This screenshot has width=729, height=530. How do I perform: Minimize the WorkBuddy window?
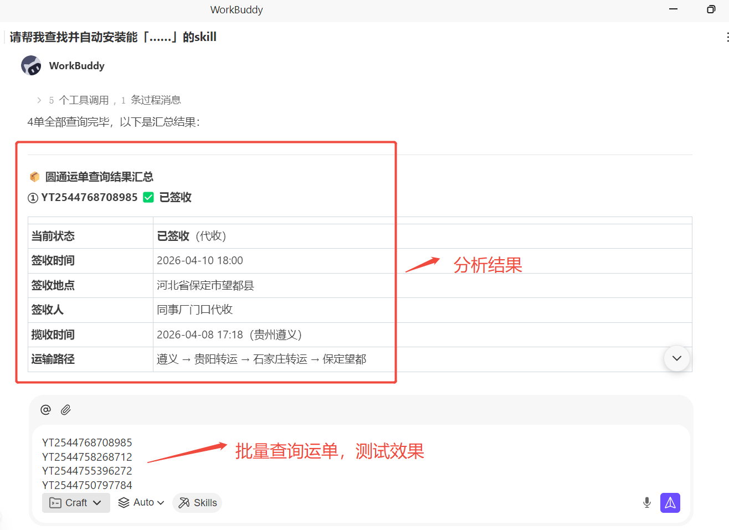[x=673, y=9]
